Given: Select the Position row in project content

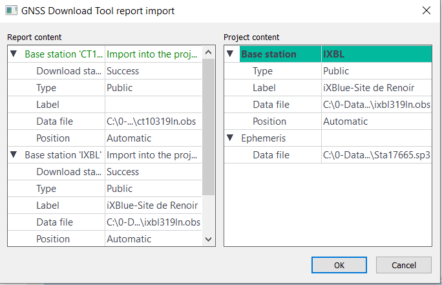Looking at the screenshot, I should (x=271, y=121).
